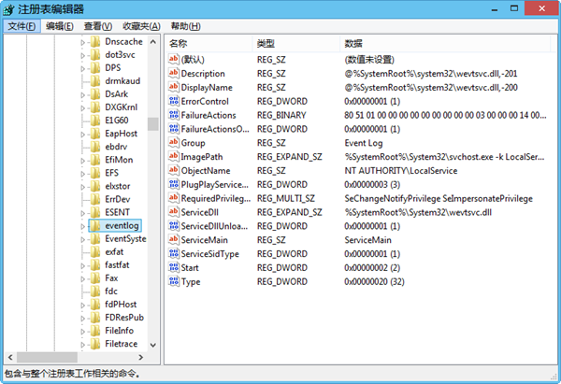This screenshot has height=384, width=561.
Task: Click the DWORD icon beside PlugPlayService value
Action: coord(174,184)
